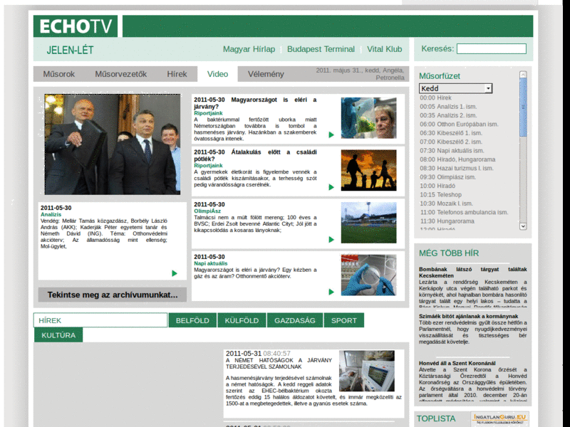
Task: Open the Analízis category link
Action: (51, 215)
